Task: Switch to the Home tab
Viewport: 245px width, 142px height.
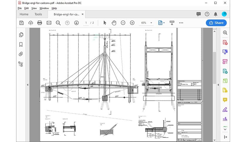Action: pyautogui.click(x=24, y=14)
